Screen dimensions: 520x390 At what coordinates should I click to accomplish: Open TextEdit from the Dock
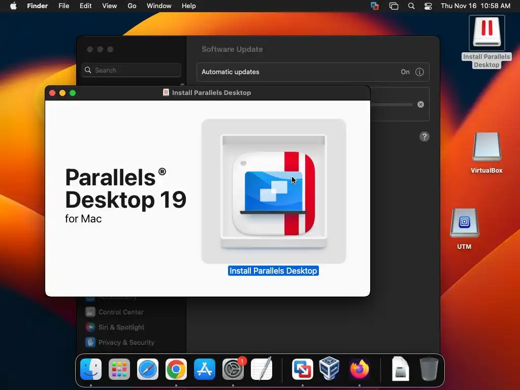click(x=262, y=369)
